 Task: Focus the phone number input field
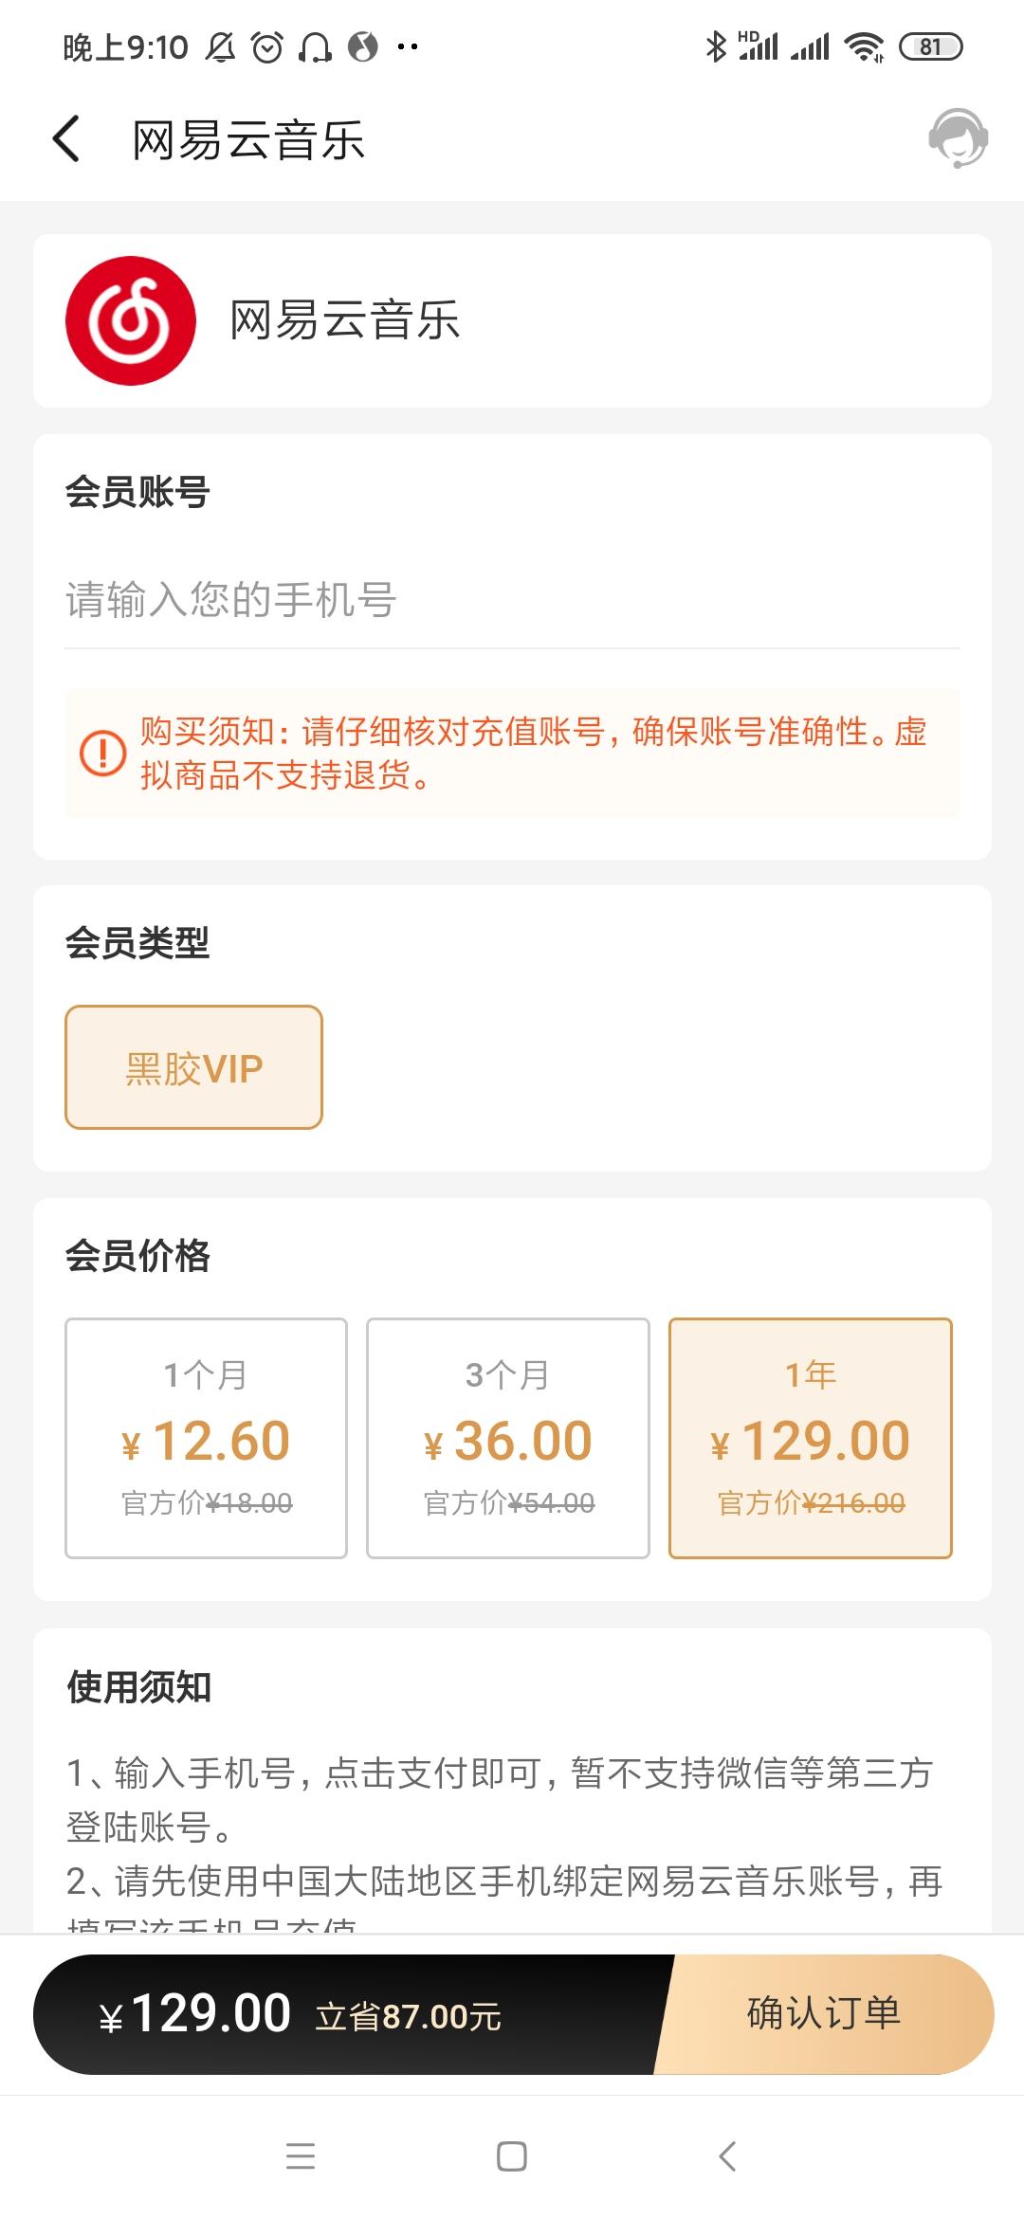tap(512, 600)
